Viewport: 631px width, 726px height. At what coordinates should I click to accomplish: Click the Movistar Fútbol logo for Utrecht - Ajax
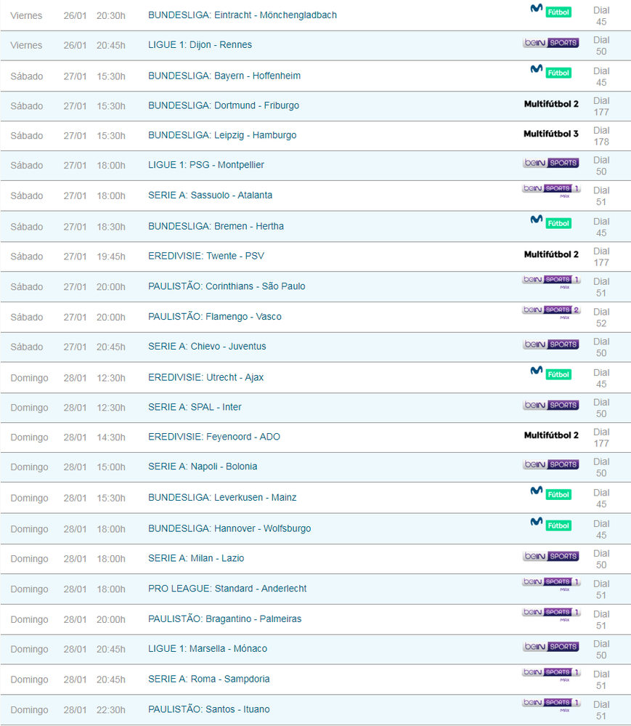click(550, 374)
